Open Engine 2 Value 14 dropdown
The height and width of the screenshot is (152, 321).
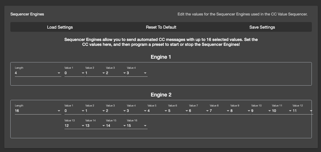pyautogui.click(x=95, y=126)
